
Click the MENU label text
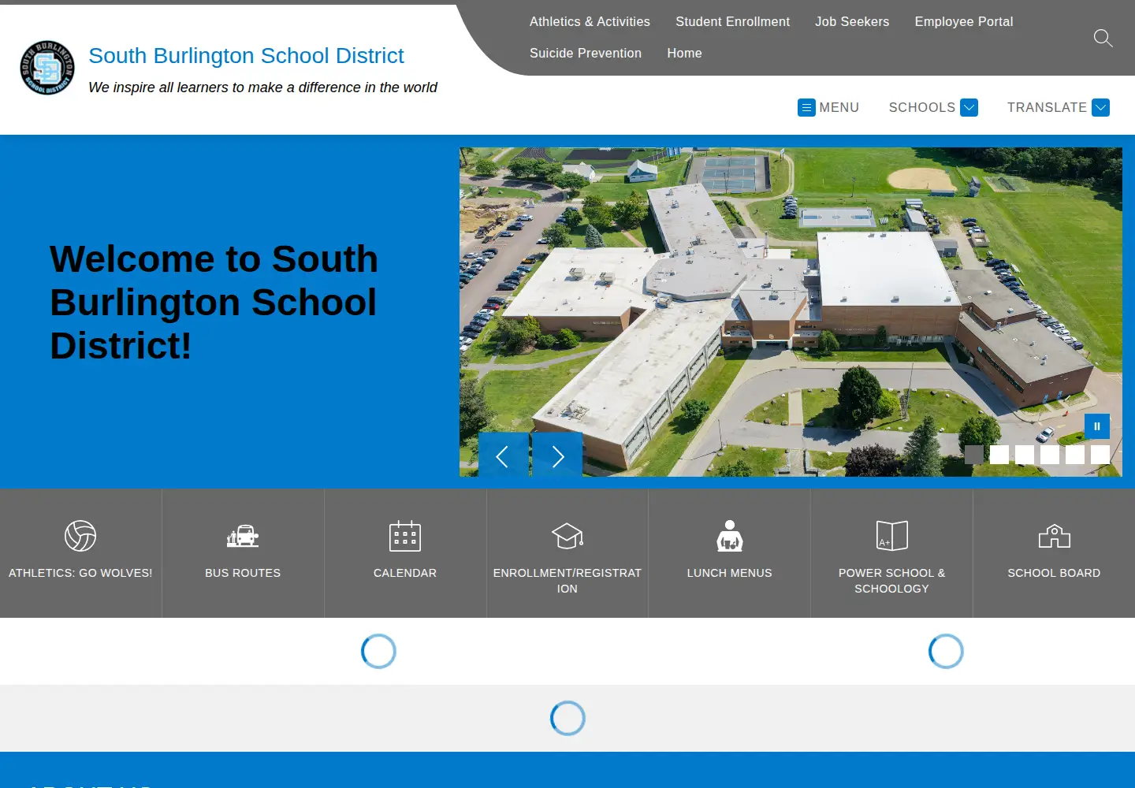tap(839, 107)
